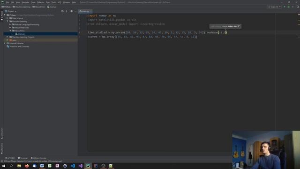
Task: Run the script with the green play icon
Action: pos(285,7)
